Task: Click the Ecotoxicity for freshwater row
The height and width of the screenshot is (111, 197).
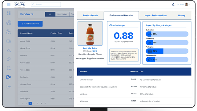Action: [135, 87]
